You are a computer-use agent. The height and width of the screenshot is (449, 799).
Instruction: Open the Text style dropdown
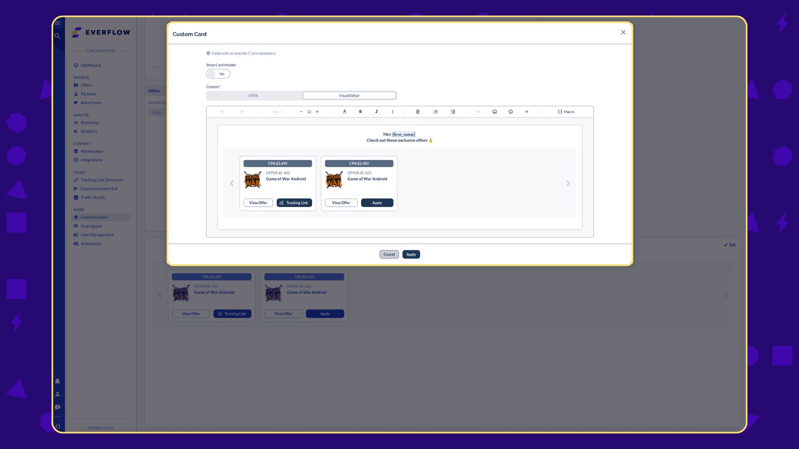[278, 112]
